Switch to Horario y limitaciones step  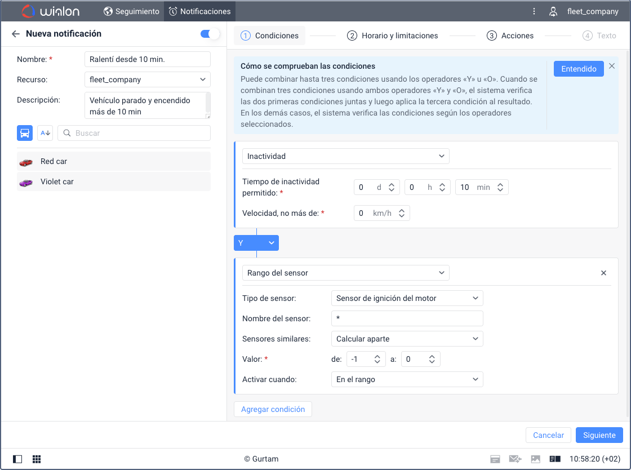pos(393,36)
